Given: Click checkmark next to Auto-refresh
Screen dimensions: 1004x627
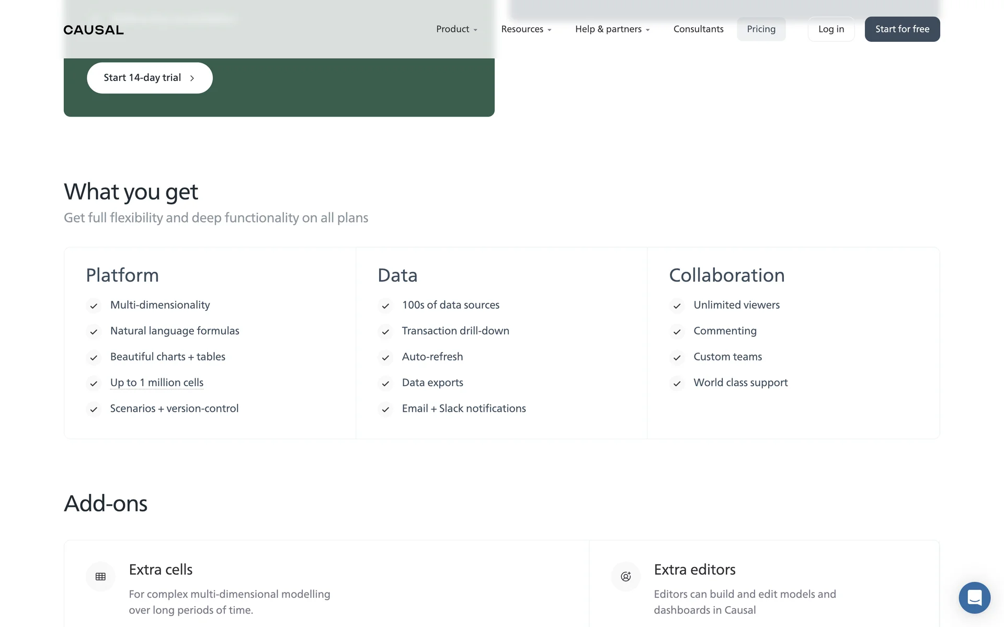Looking at the screenshot, I should click(385, 357).
